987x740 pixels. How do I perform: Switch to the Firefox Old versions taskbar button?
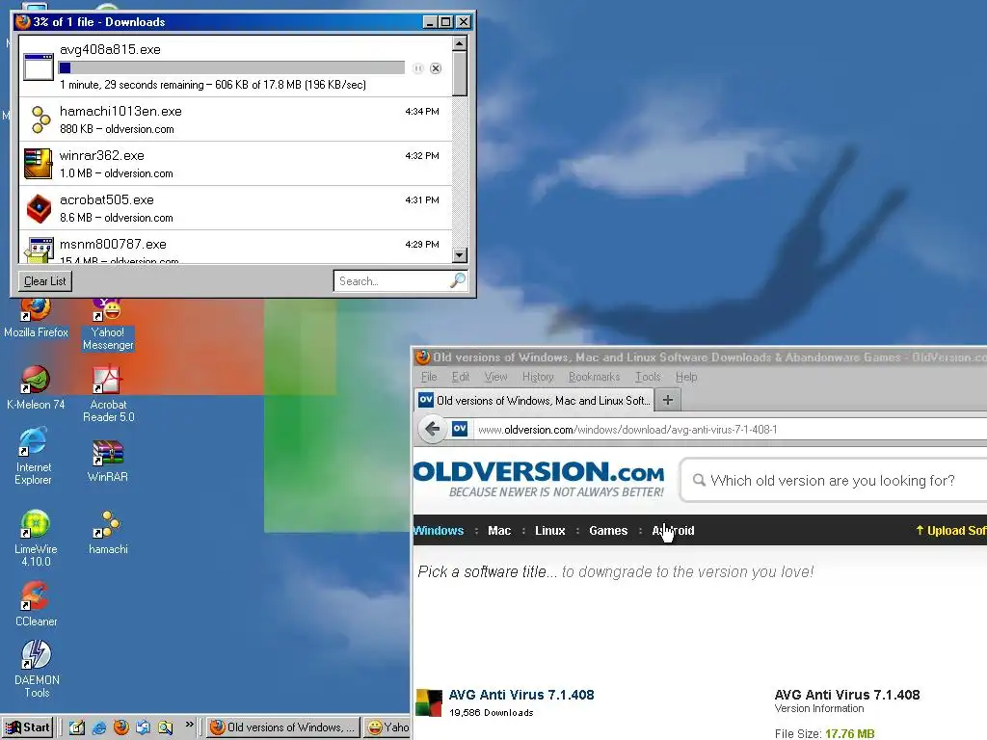point(282,727)
